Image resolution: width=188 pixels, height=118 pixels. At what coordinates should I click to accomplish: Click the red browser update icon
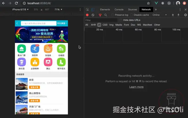coord(184,3)
